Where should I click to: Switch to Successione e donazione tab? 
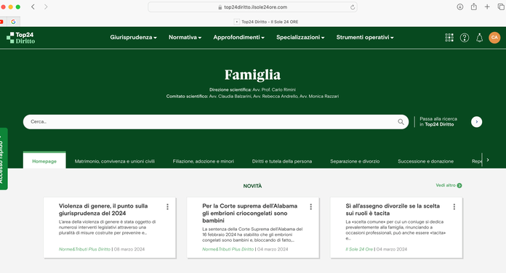pyautogui.click(x=425, y=161)
